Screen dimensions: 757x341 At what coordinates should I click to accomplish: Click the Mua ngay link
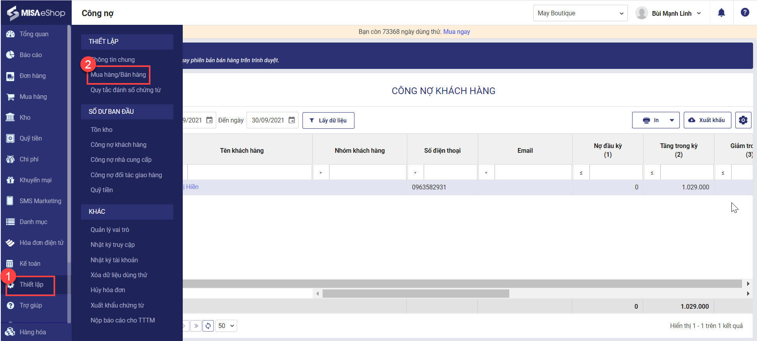pos(456,32)
